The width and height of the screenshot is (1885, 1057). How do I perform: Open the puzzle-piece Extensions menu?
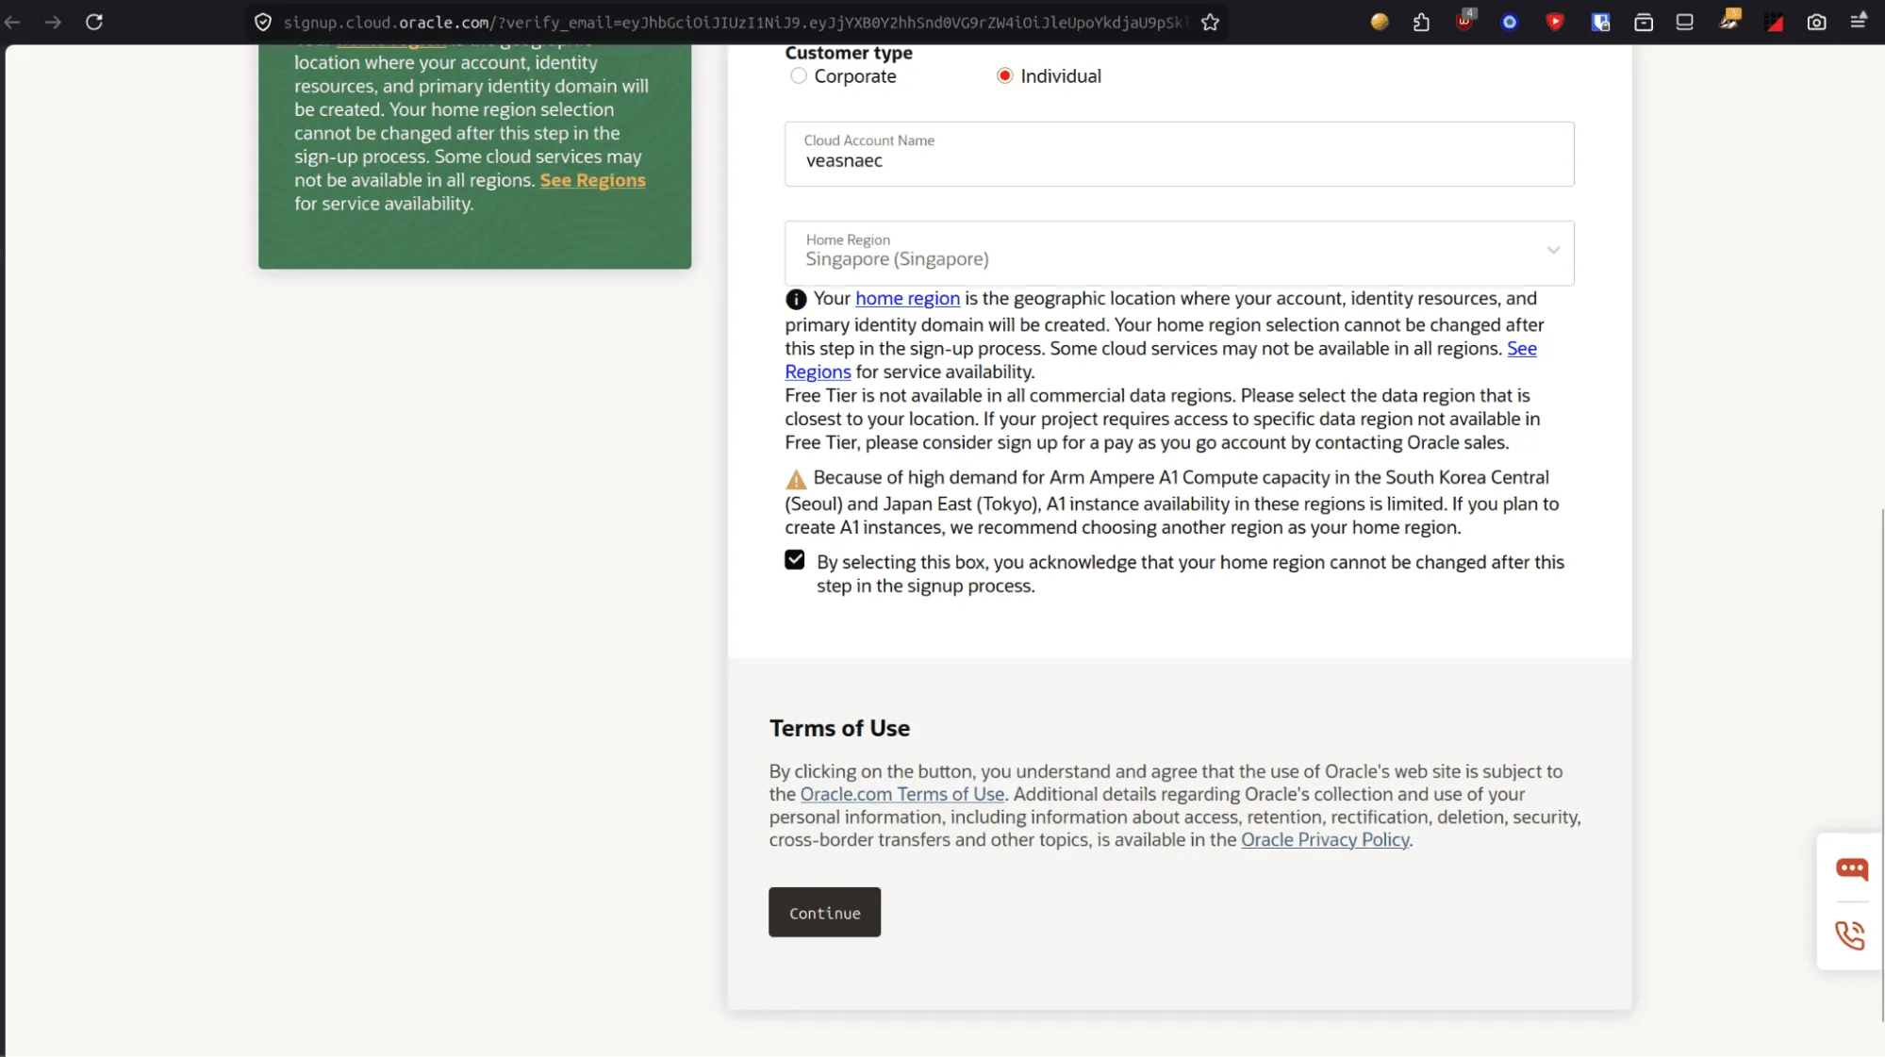tap(1422, 22)
